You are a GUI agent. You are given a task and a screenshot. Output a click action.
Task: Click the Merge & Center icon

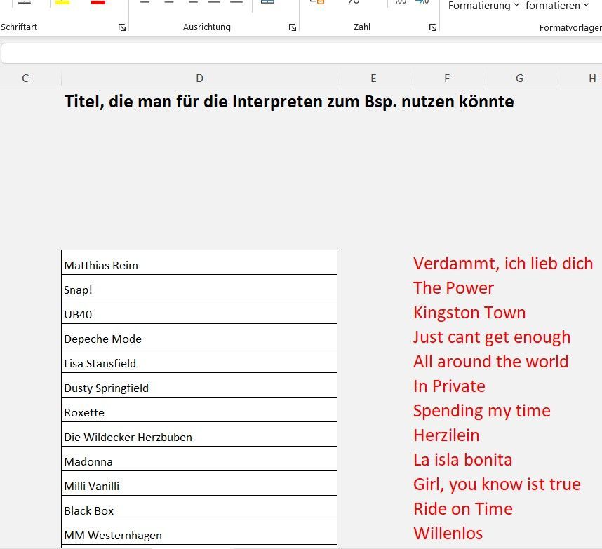pos(267,4)
